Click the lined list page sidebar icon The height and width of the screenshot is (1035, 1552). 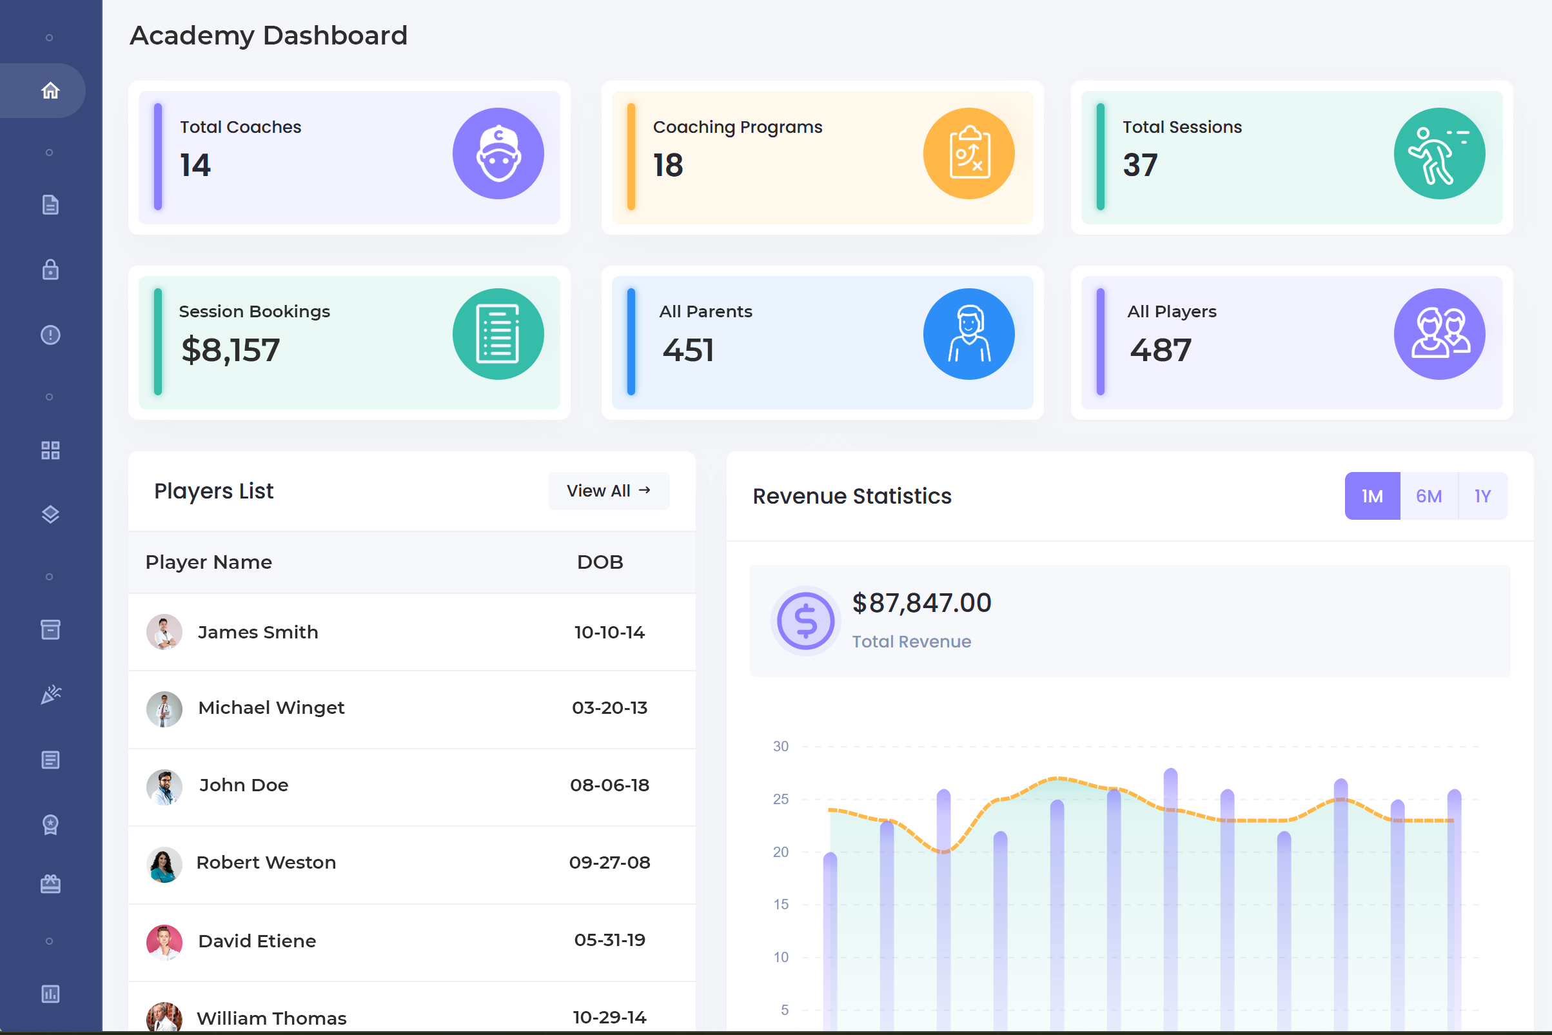pos(51,760)
